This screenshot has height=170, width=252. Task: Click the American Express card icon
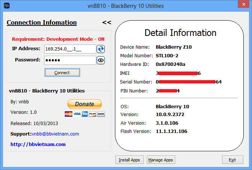(85, 114)
